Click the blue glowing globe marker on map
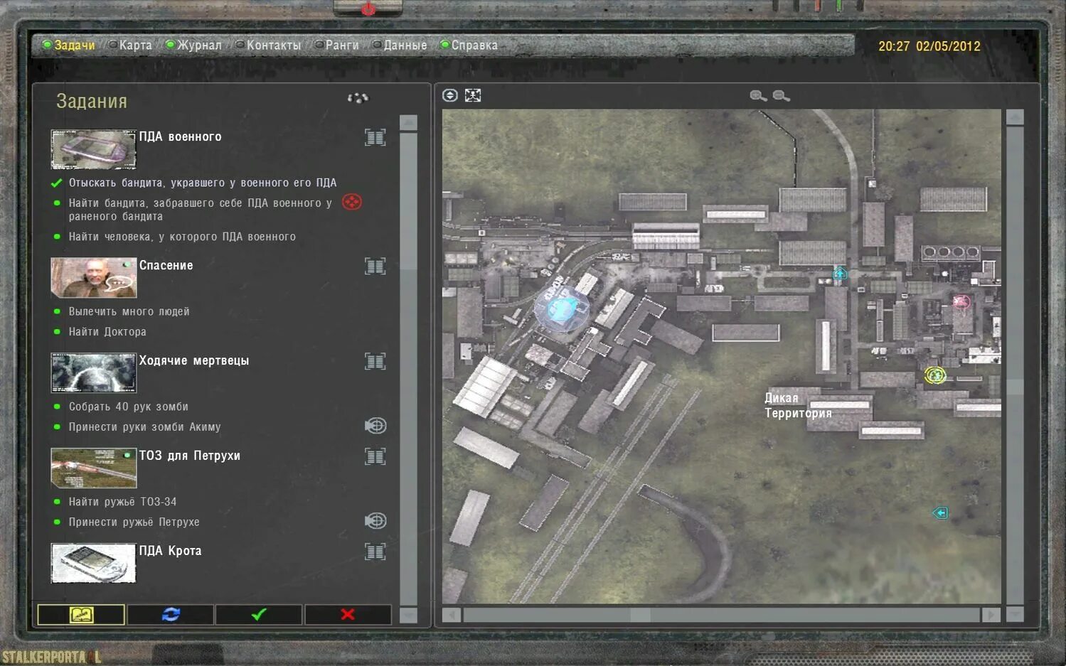This screenshot has width=1066, height=666. (562, 310)
